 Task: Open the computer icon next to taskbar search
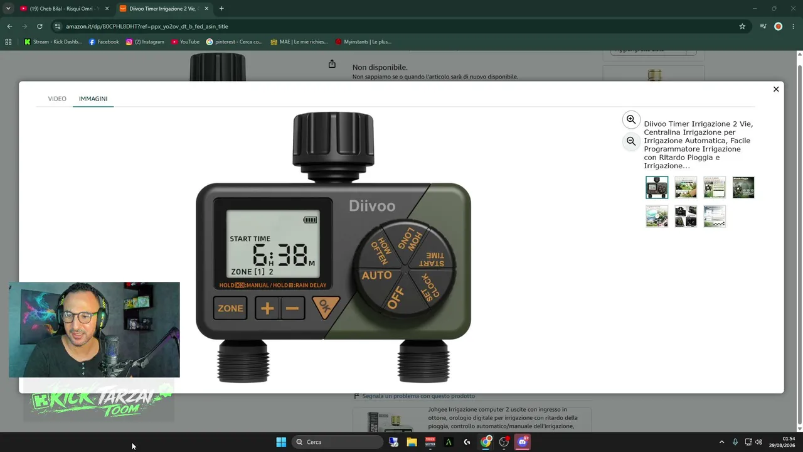(x=393, y=442)
